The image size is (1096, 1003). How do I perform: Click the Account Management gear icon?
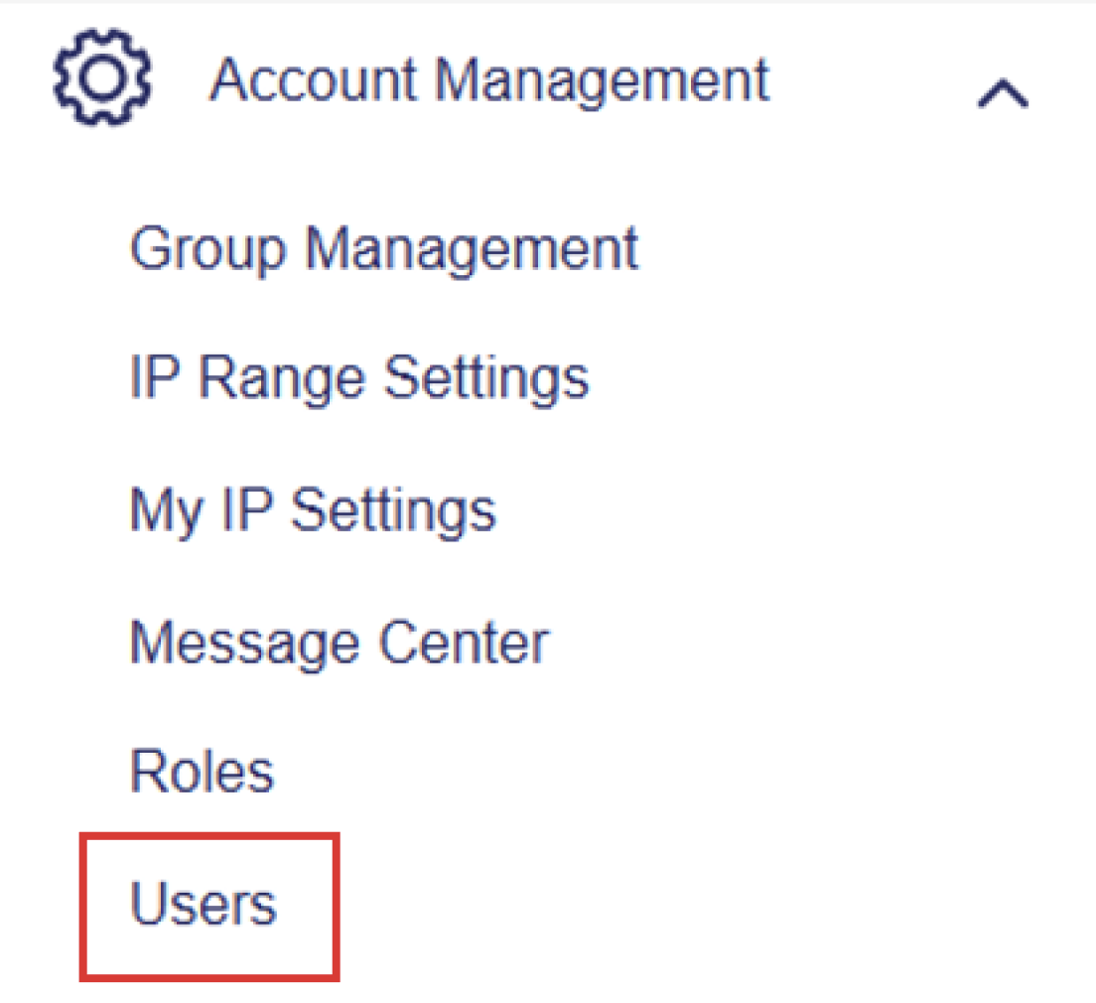(102, 76)
